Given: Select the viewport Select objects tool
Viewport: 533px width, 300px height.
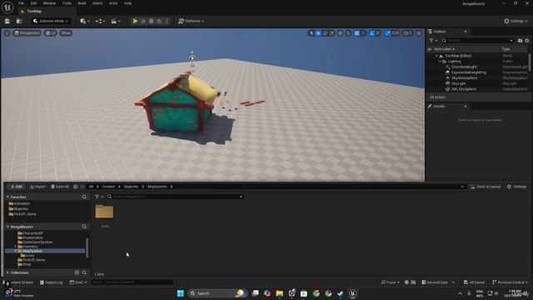Looking at the screenshot, I should coord(311,33).
